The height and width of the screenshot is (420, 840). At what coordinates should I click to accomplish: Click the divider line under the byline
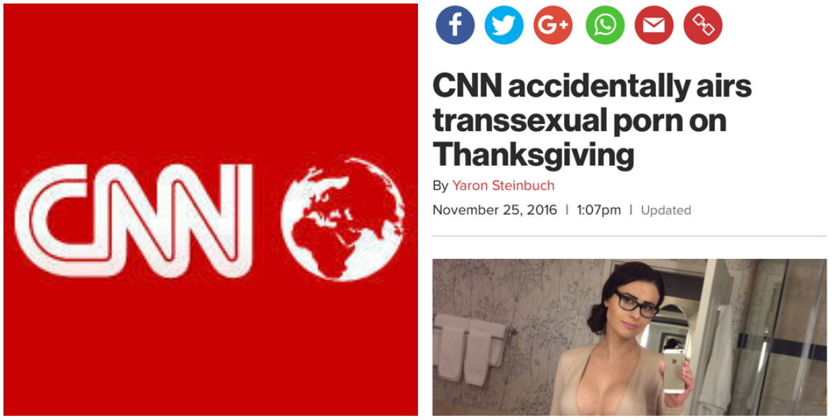629,237
